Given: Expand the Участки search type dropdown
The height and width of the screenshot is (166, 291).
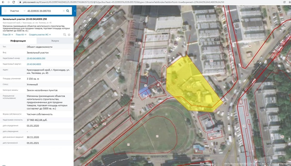Looking at the screenshot, I should [24, 11].
